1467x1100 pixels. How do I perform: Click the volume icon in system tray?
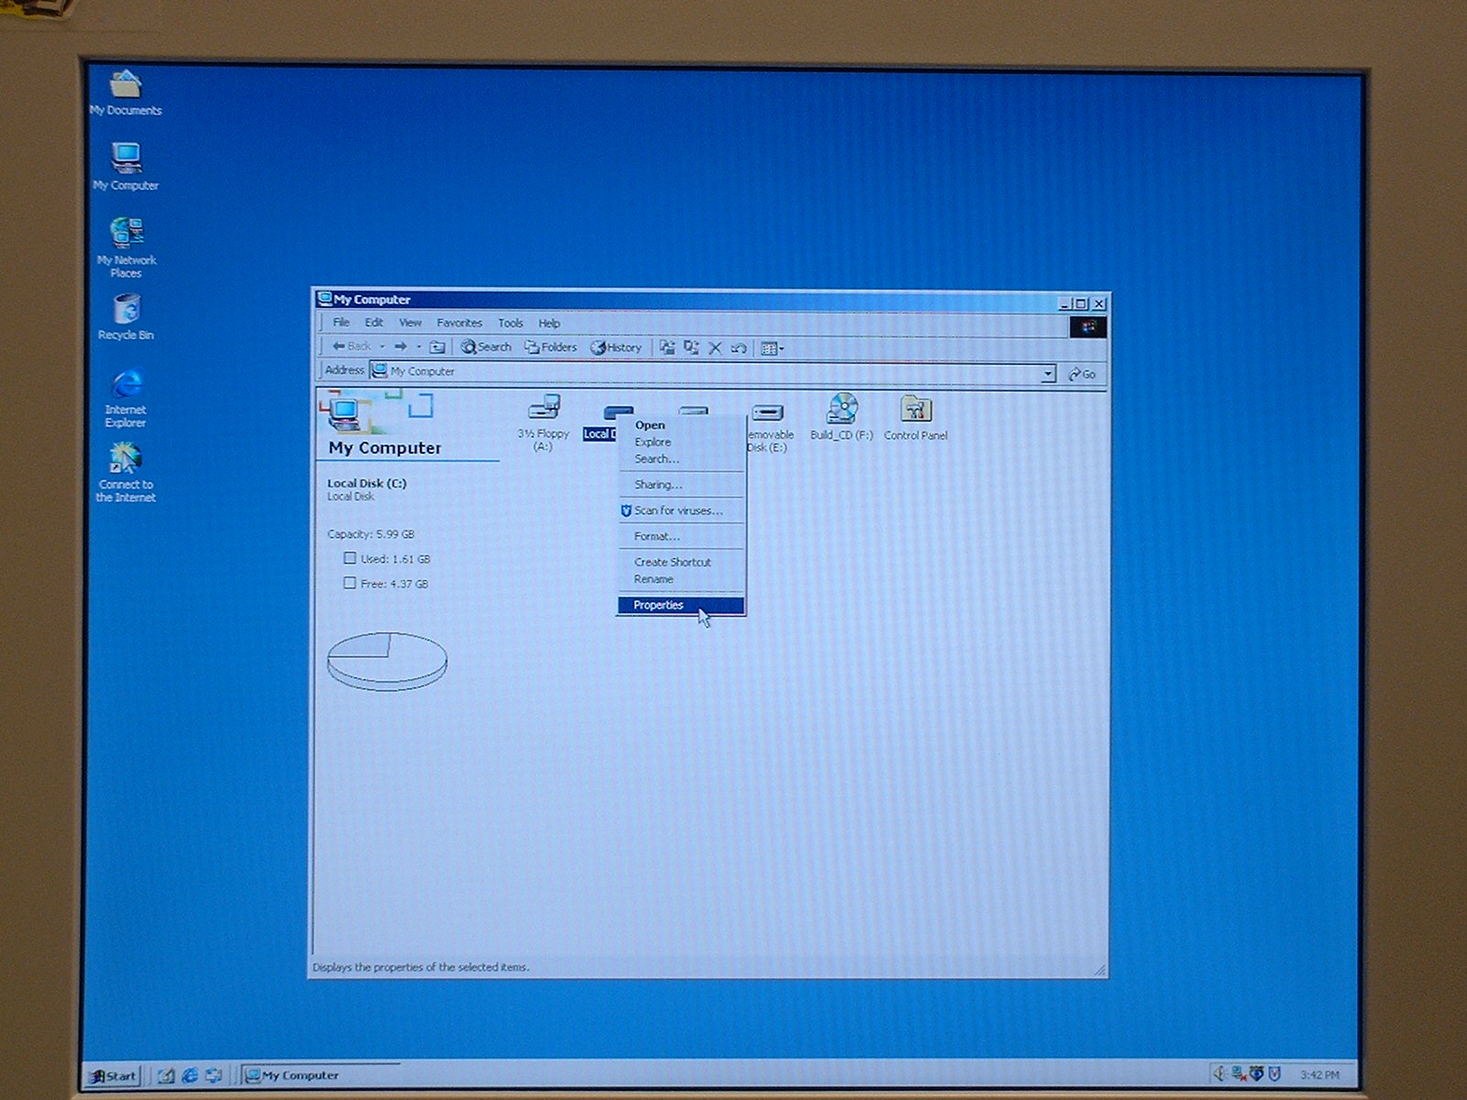point(1219,1073)
